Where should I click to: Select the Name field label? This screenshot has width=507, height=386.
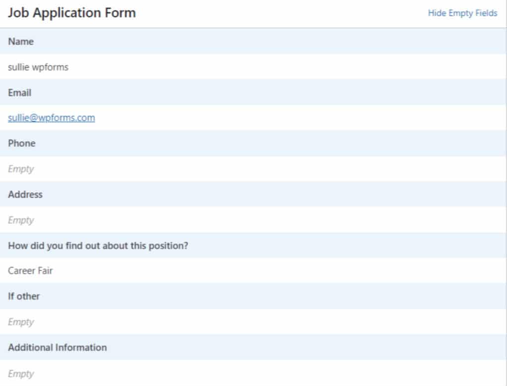21,42
